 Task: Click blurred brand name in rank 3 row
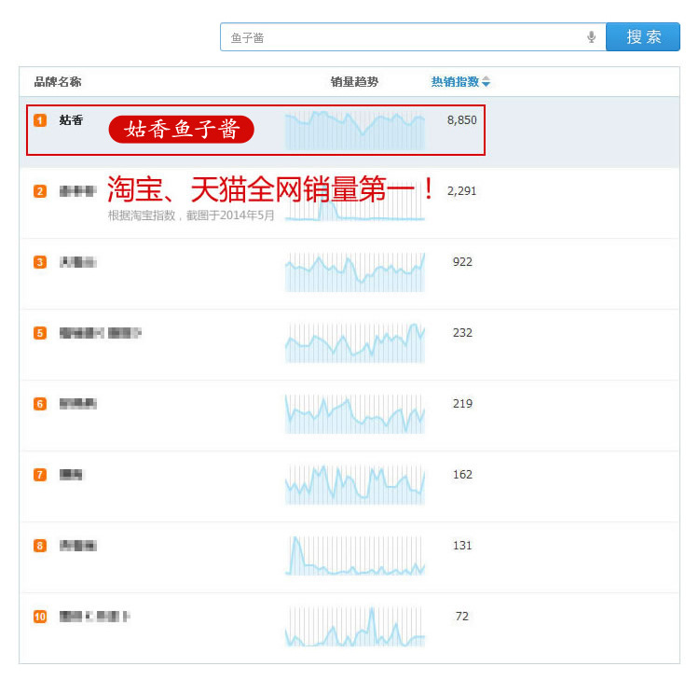click(x=78, y=262)
